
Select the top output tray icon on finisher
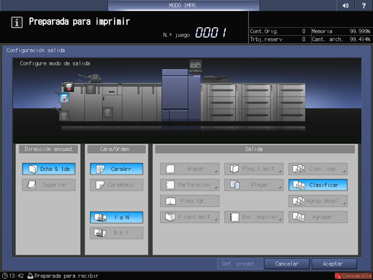tap(69, 87)
